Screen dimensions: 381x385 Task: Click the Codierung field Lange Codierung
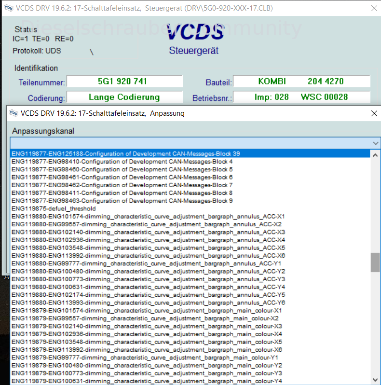pos(125,97)
